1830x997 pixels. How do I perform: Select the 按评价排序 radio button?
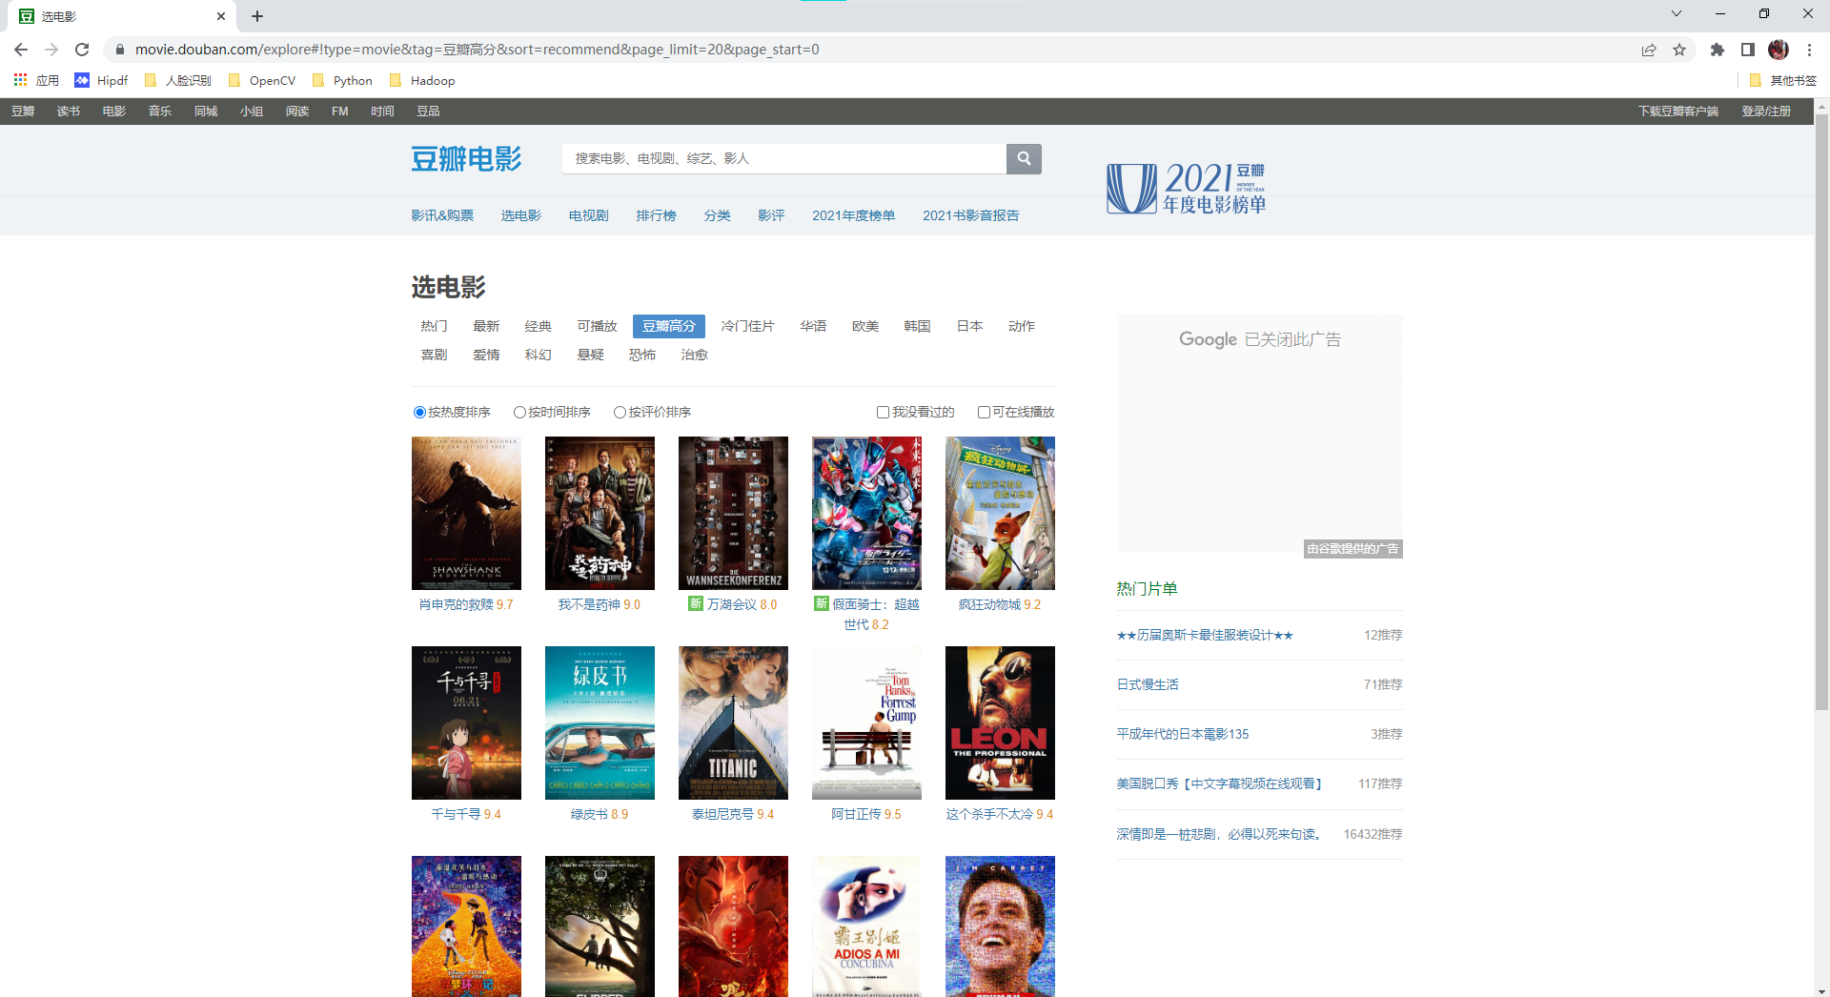pyautogui.click(x=620, y=412)
